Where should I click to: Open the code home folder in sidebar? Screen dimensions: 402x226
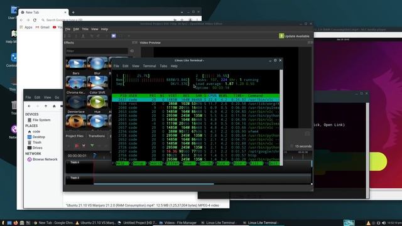34,131
